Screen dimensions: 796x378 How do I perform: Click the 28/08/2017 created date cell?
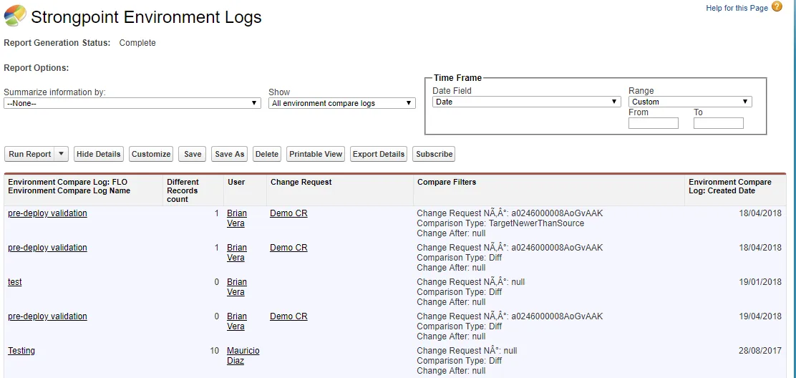(760, 350)
